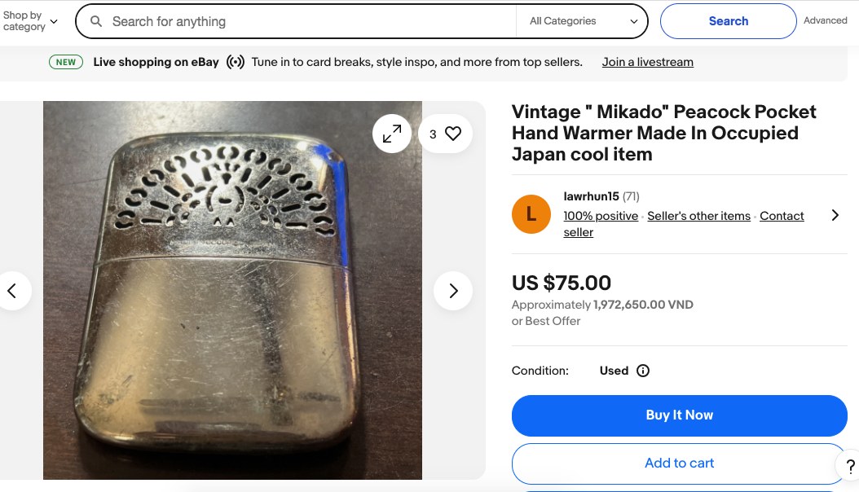Go to the previous product photo
Viewport: 859px width, 492px height.
tap(12, 291)
